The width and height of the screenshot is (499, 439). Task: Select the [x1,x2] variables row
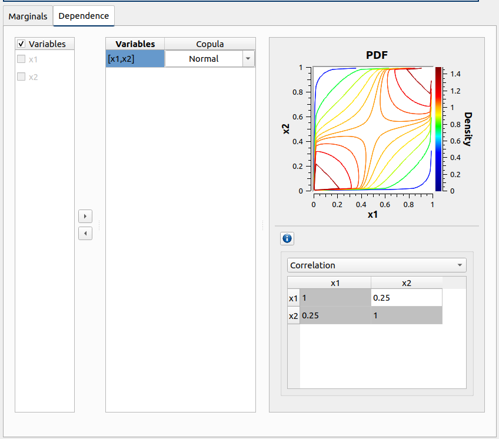135,58
